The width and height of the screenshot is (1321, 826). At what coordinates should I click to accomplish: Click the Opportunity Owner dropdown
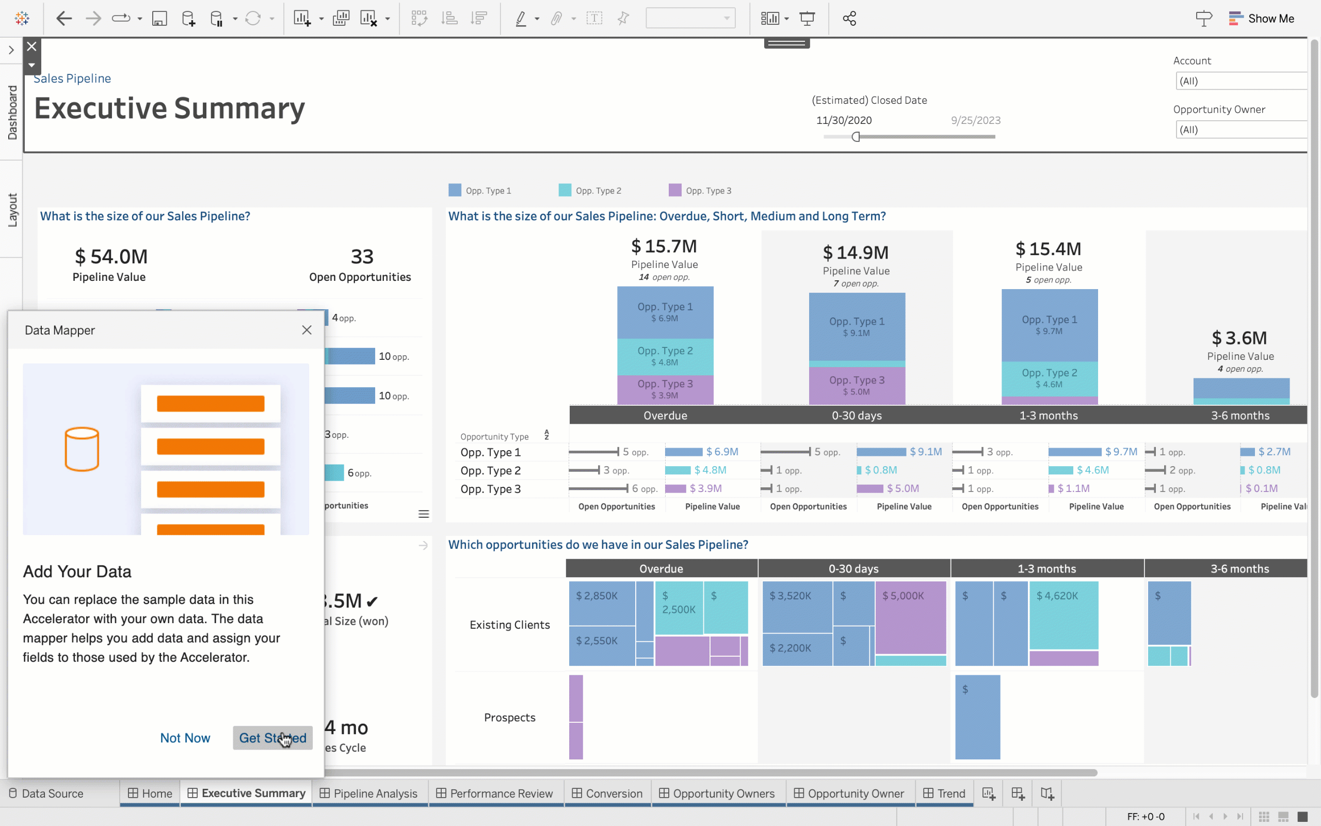pos(1239,129)
